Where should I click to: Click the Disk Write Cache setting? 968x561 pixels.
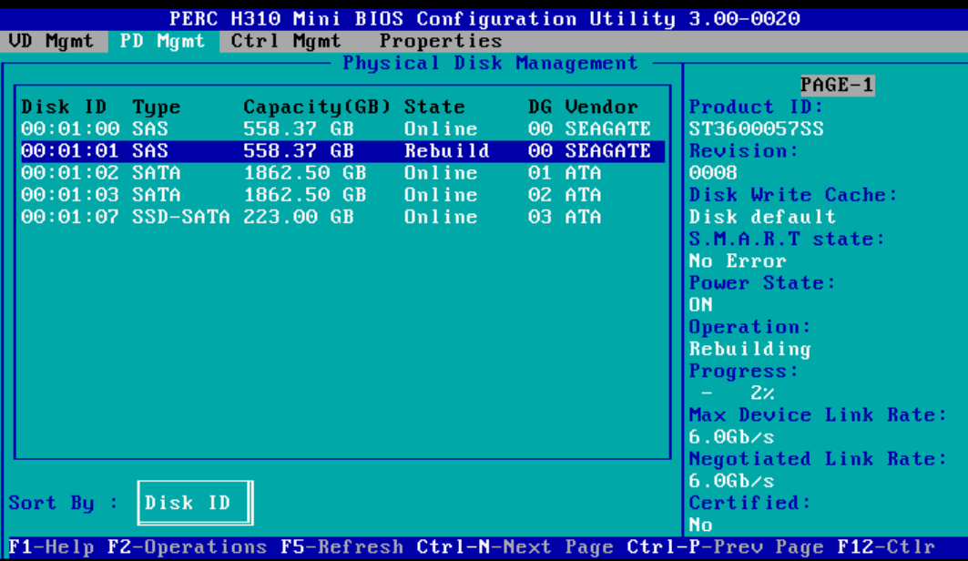tap(781, 194)
